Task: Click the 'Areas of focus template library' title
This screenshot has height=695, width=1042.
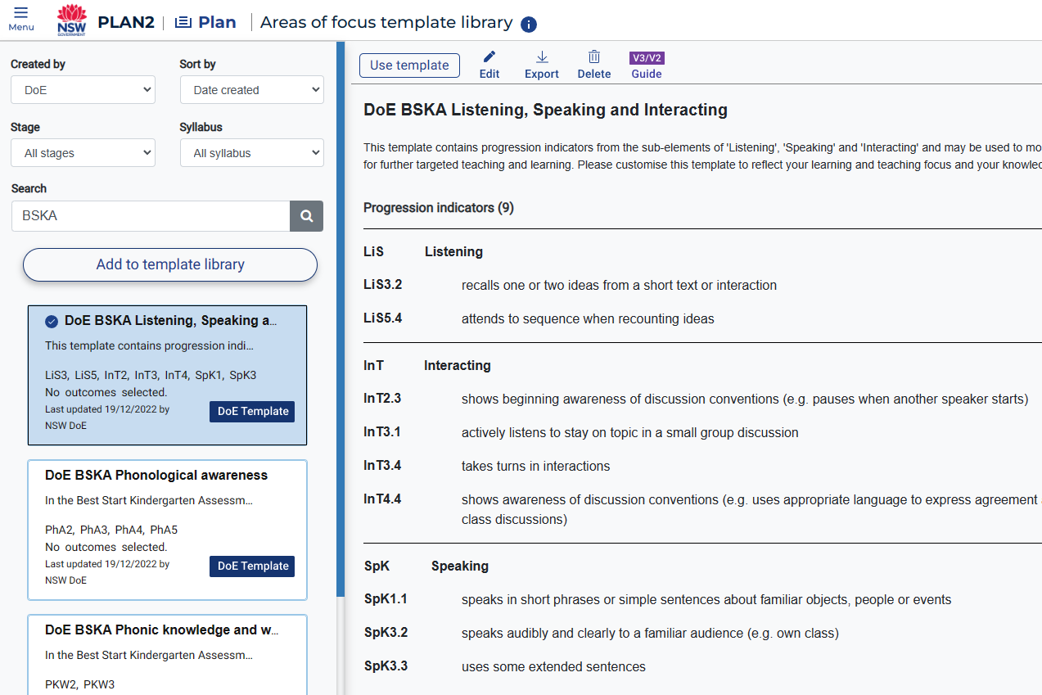Action: (386, 23)
